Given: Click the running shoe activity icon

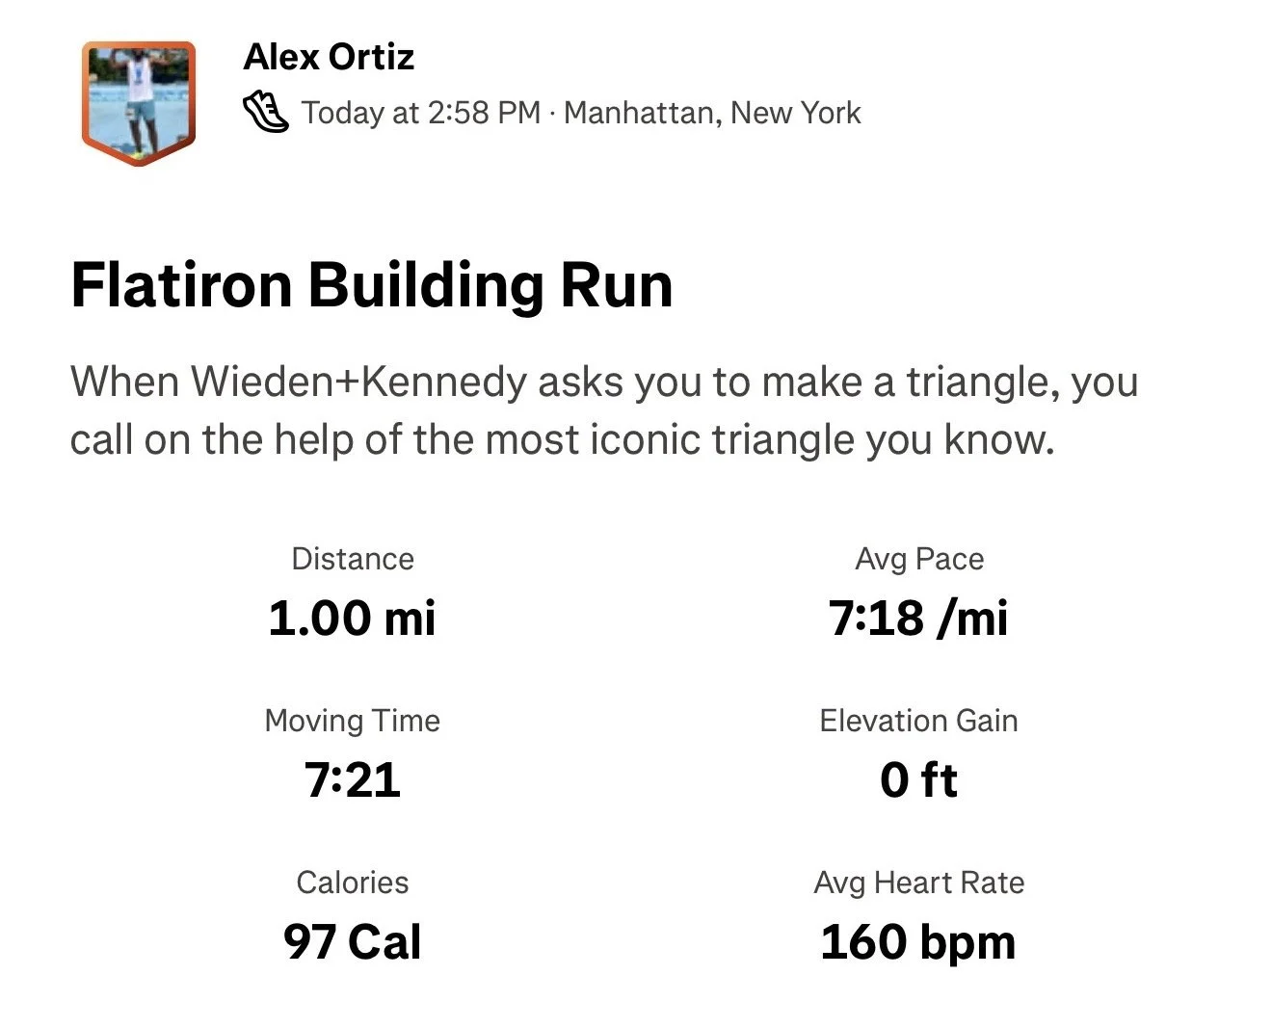Looking at the screenshot, I should point(265,113).
